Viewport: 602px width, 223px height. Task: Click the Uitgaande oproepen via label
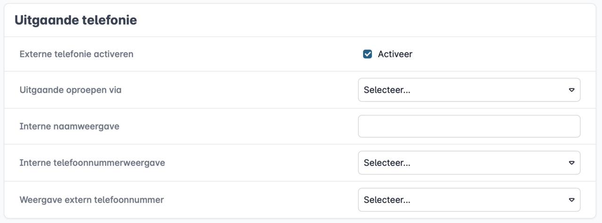tap(71, 89)
